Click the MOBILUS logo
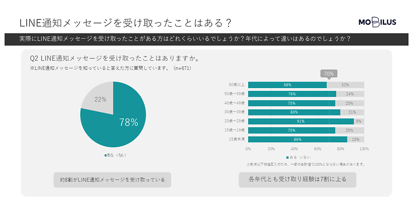The height and width of the screenshot is (216, 412). pyautogui.click(x=377, y=23)
